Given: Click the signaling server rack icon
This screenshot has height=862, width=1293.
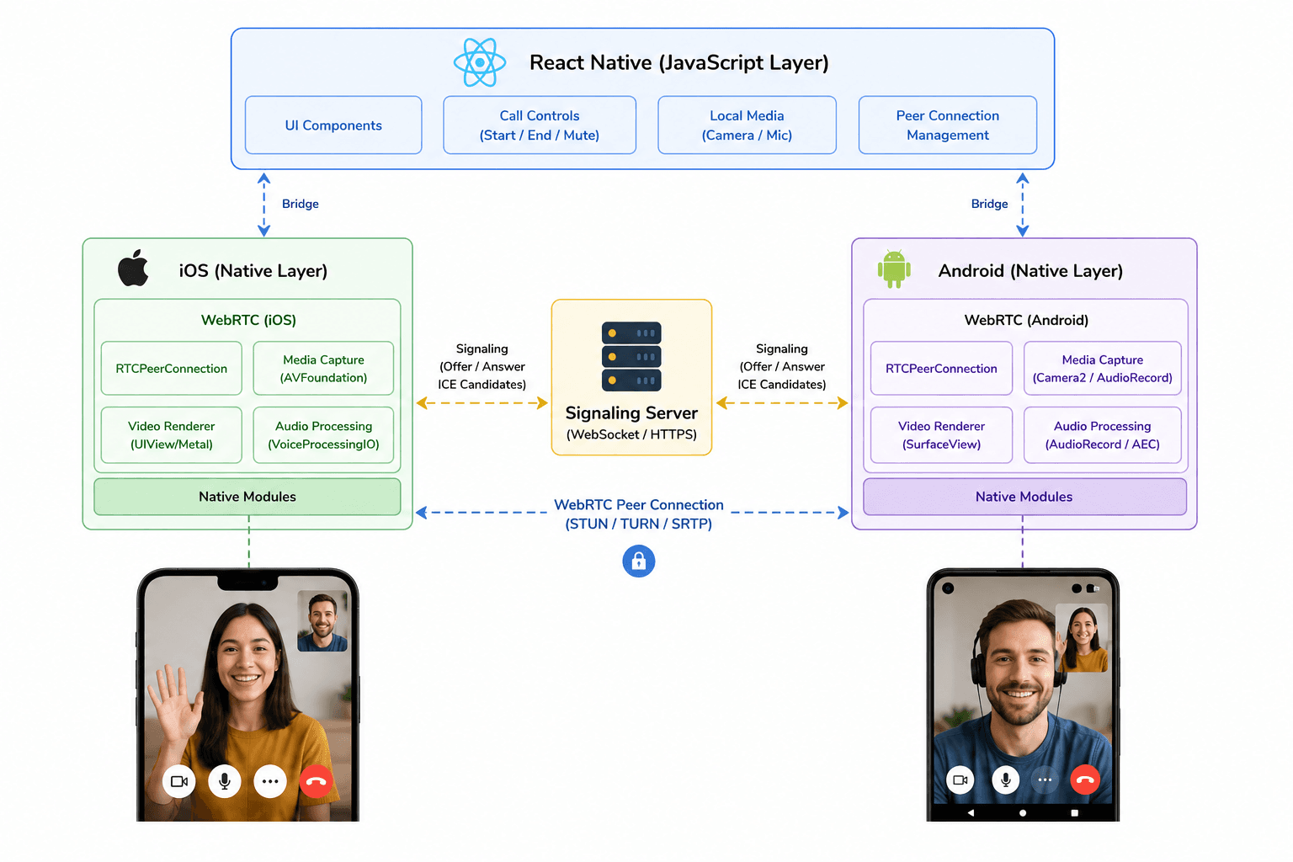Looking at the screenshot, I should click(631, 356).
